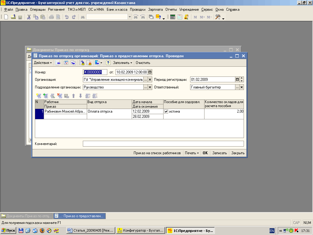Viewport: 313px width, 235px height.
Task: Click the find-in-list blue arrow icon
Action: point(58,63)
